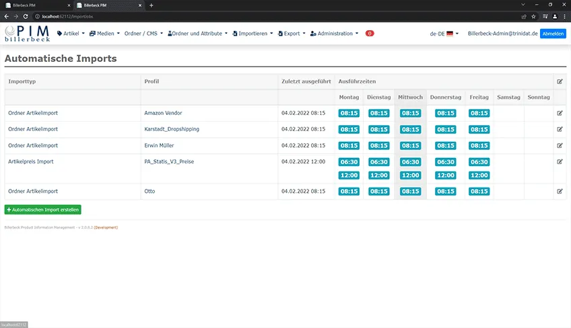Click PA_Statis_V3_Preise Montag 06:30 badge
571x328 pixels.
point(349,162)
